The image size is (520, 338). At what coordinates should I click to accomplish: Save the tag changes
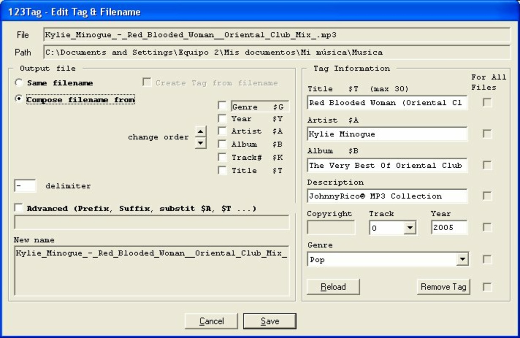[270, 321]
